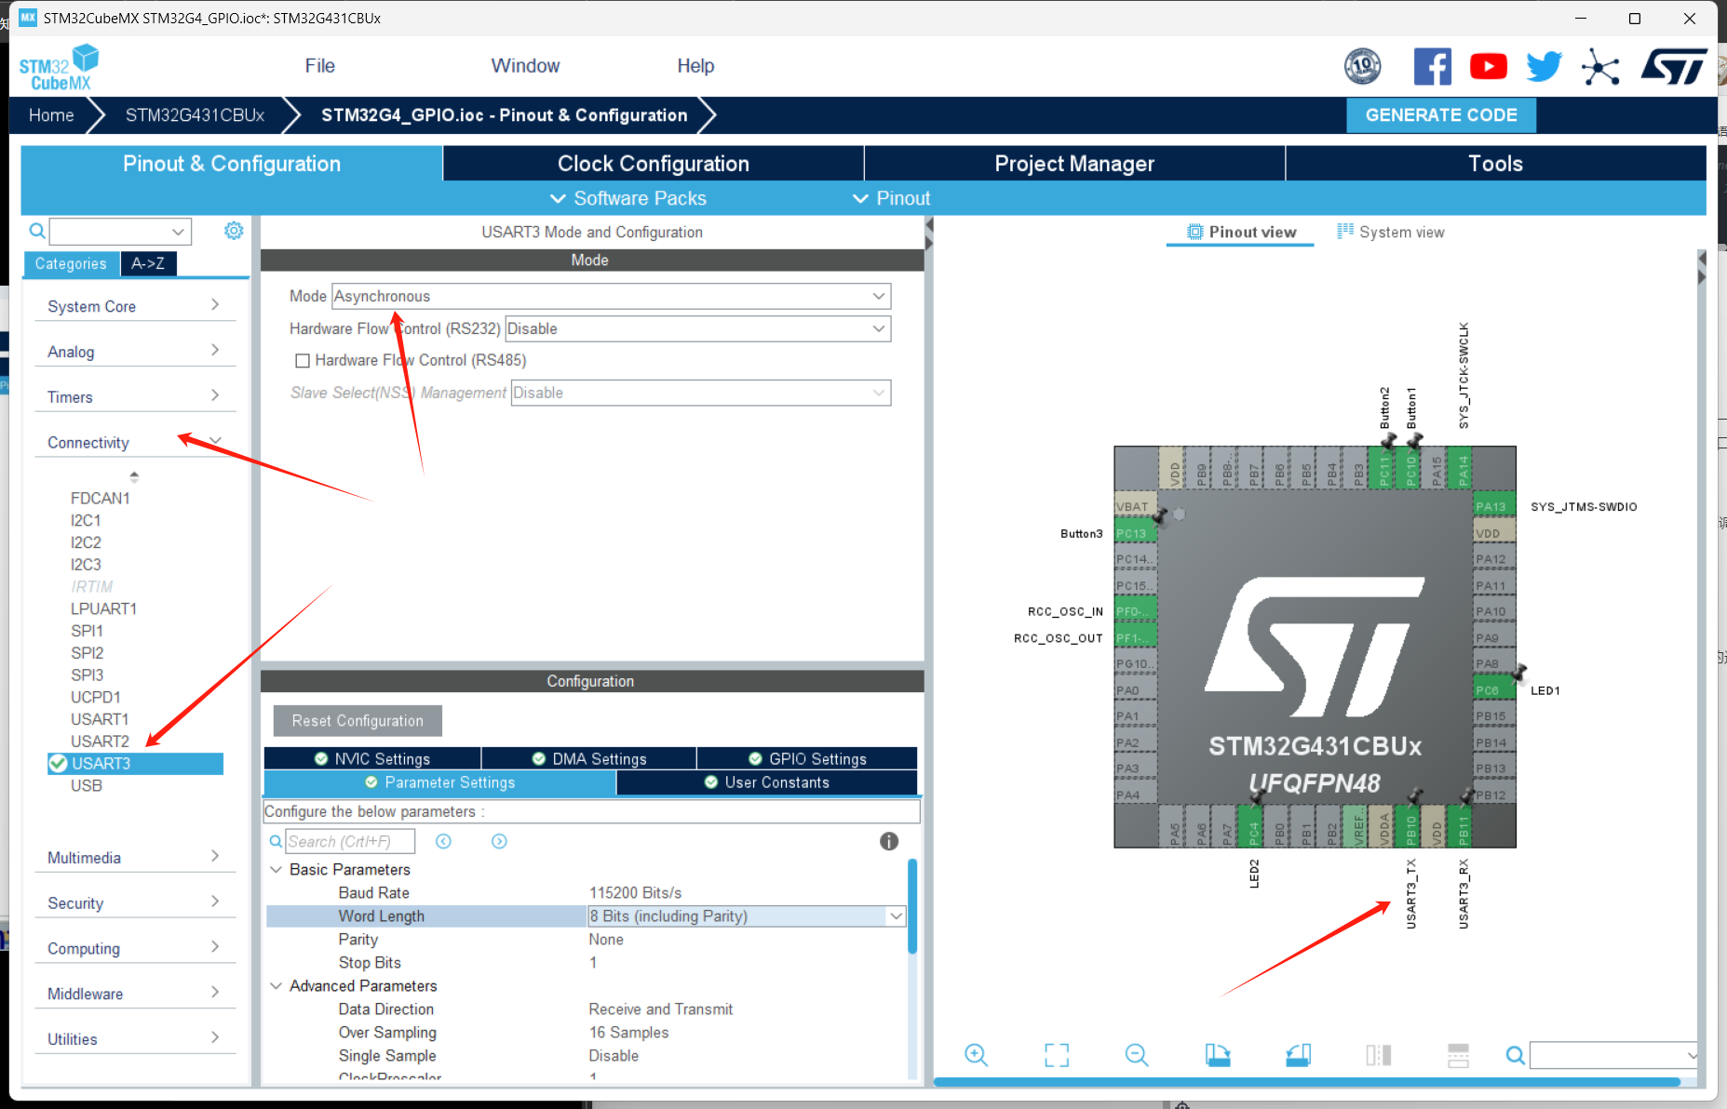Screen dimensions: 1727x1109
Task: Rotate chip clockwise icon
Action: point(1218,1055)
